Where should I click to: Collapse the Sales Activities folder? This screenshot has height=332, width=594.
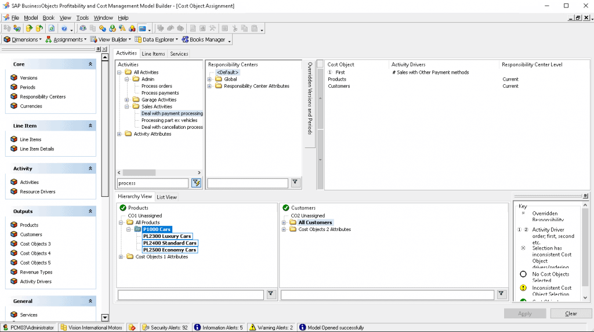click(127, 107)
